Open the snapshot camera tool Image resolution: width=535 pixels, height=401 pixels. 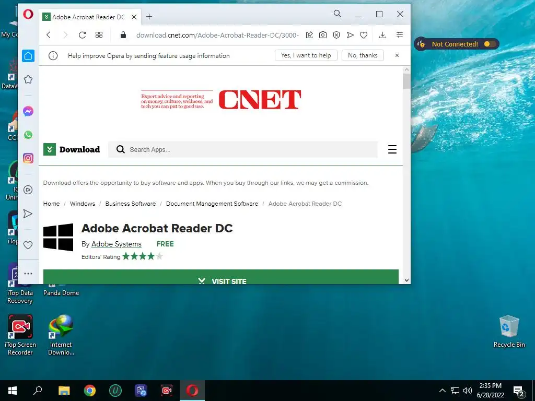(323, 35)
